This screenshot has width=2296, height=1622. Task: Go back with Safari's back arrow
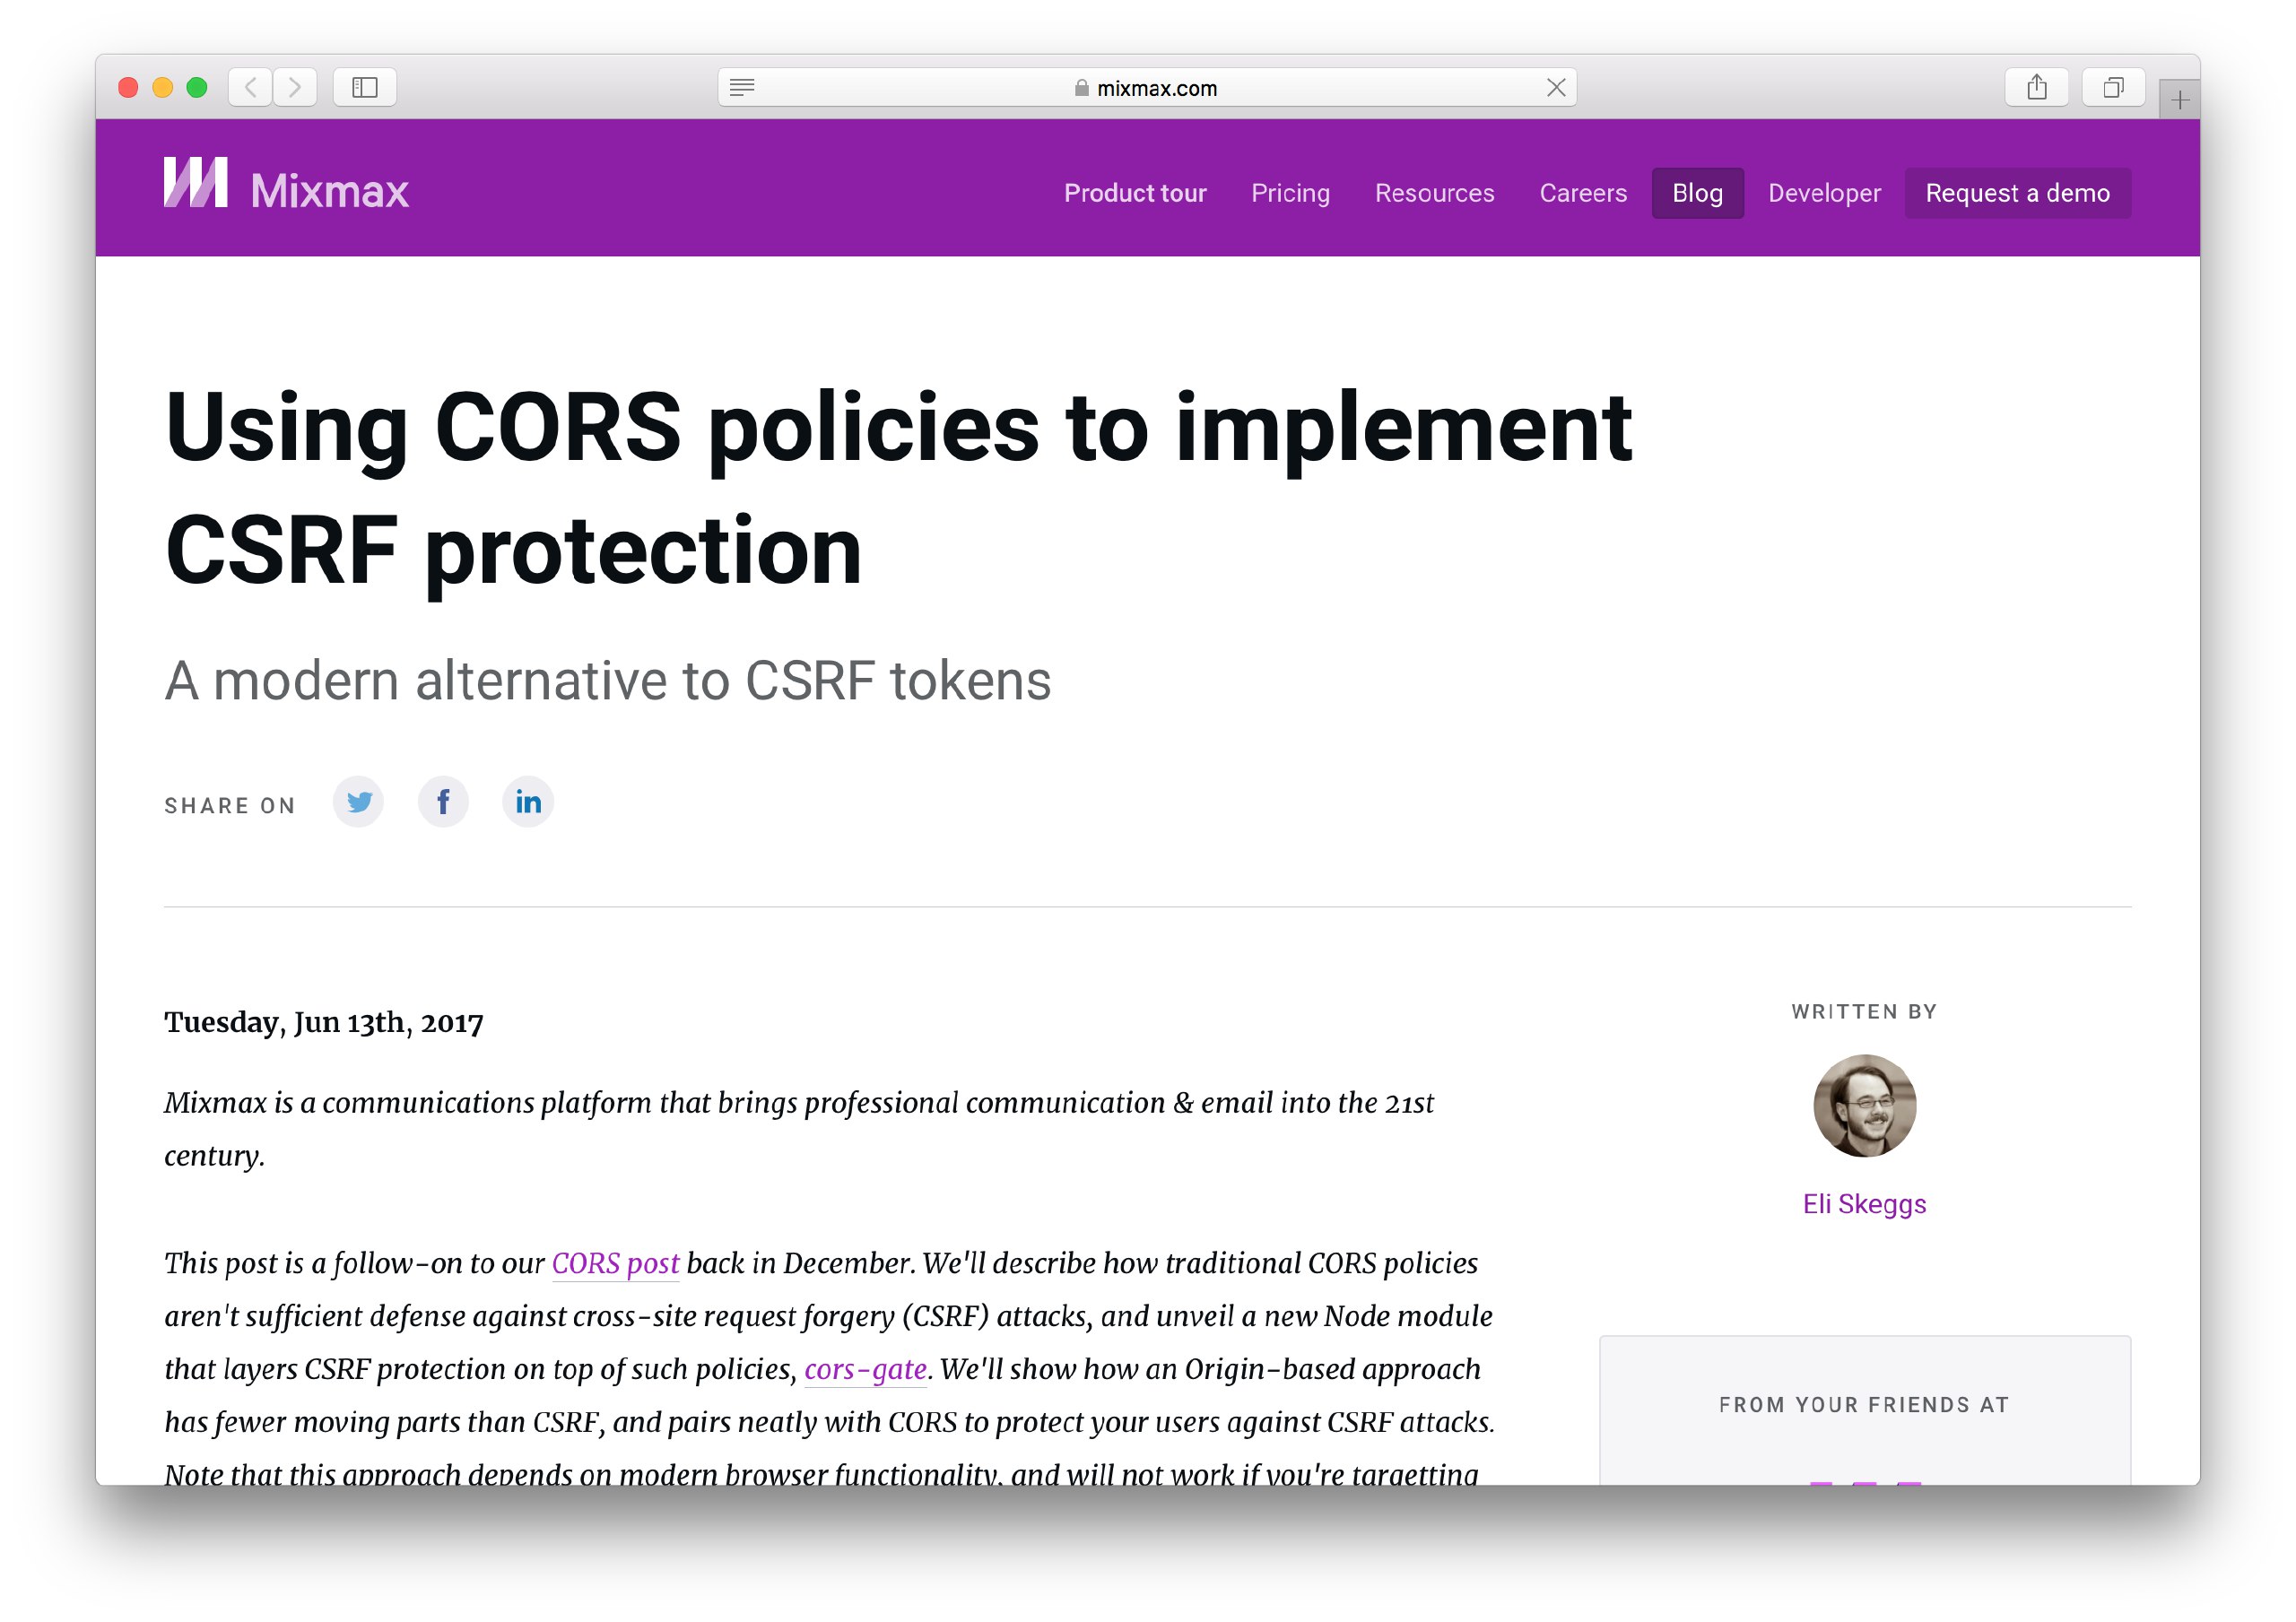250,88
